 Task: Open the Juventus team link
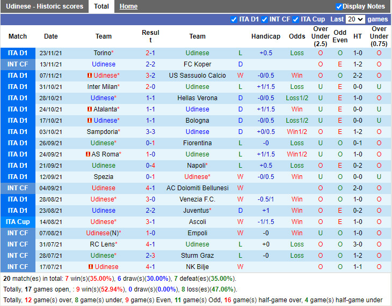click(196, 211)
